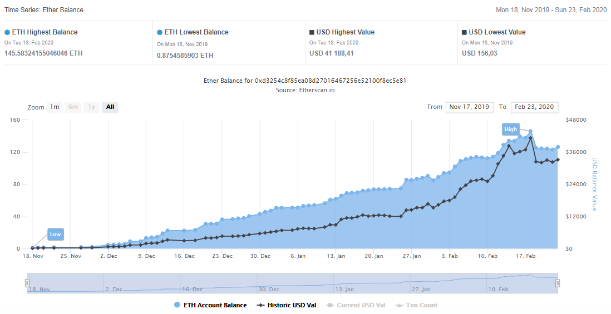Click the 6m zoom button
The image size is (611, 314).
click(x=73, y=107)
